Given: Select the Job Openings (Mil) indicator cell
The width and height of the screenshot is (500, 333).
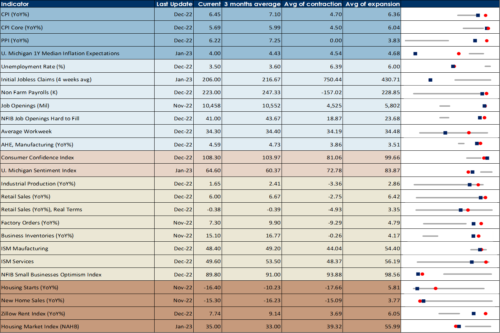Looking at the screenshot, I should pos(25,106).
